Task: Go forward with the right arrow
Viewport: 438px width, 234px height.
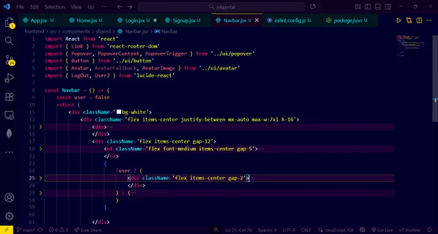Action: (130, 6)
